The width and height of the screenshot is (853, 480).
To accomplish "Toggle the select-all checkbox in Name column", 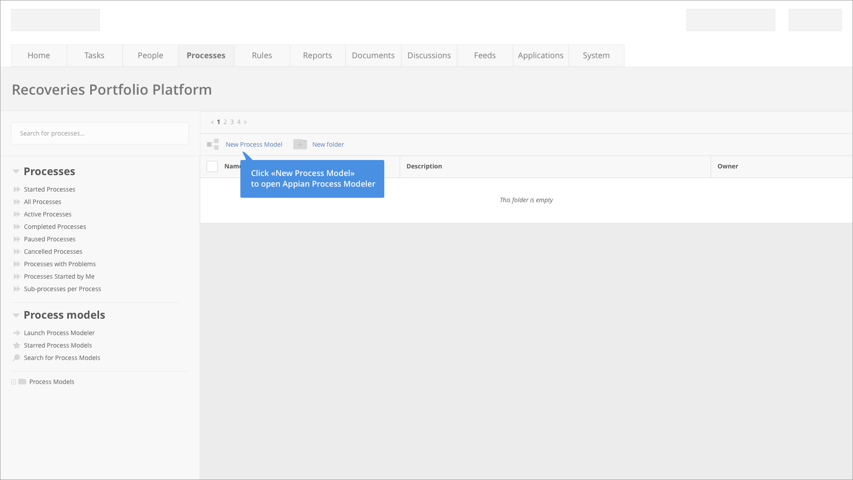I will [x=212, y=166].
